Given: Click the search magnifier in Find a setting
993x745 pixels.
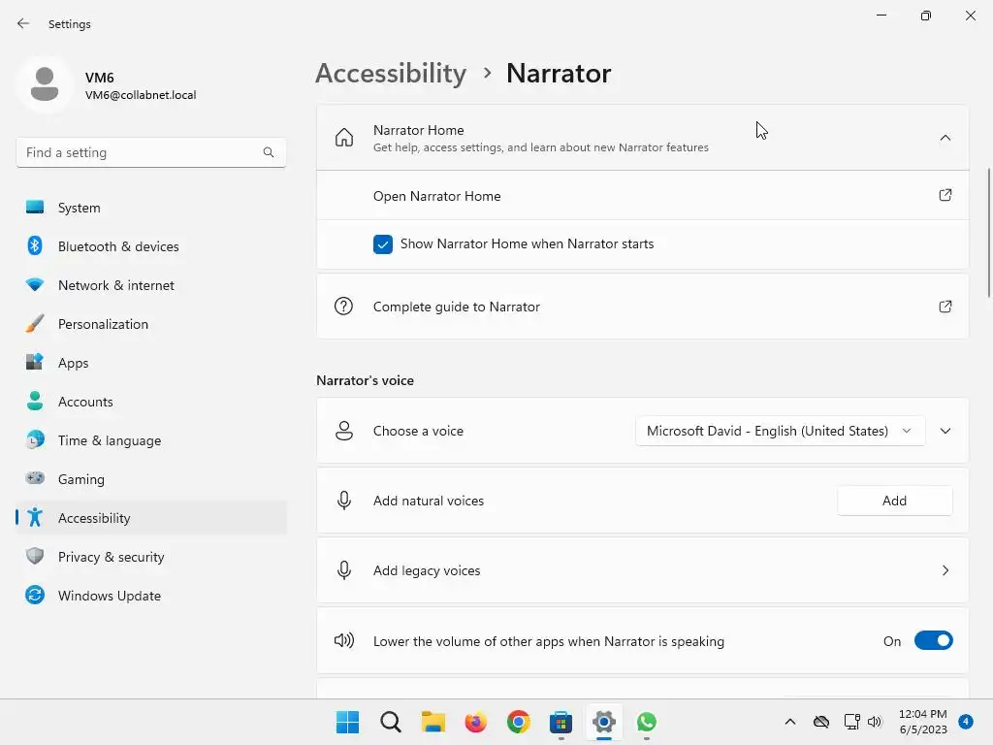Looking at the screenshot, I should pos(269,152).
